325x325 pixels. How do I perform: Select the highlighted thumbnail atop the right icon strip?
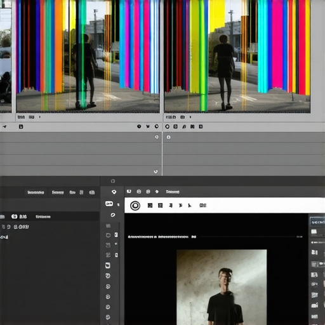pos(317,222)
